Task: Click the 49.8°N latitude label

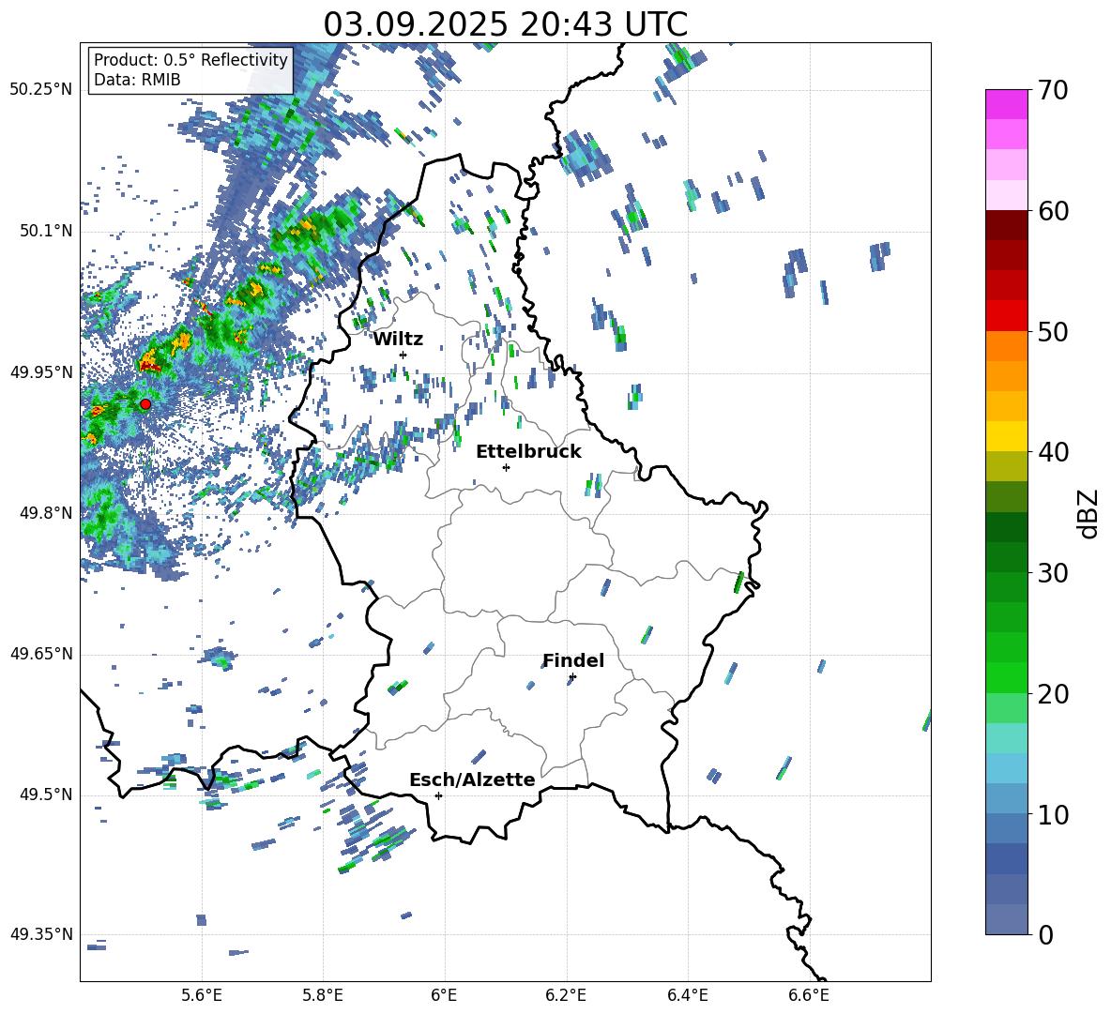Action: point(46,513)
